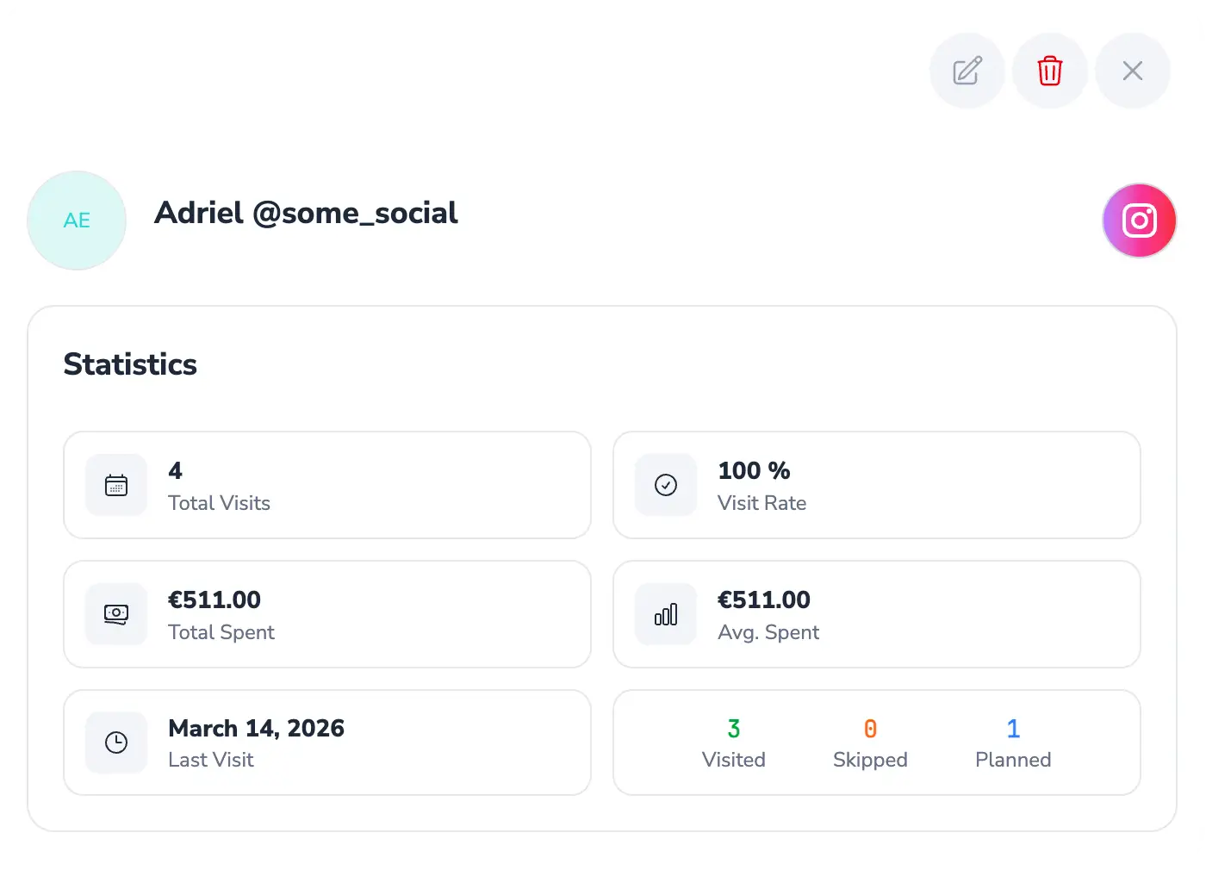Screen dimensions: 1206x870
Task: Select the Total Visits statistic card
Action: [327, 485]
